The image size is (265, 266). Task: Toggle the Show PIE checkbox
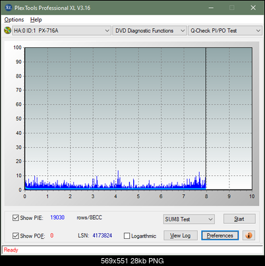point(16,218)
